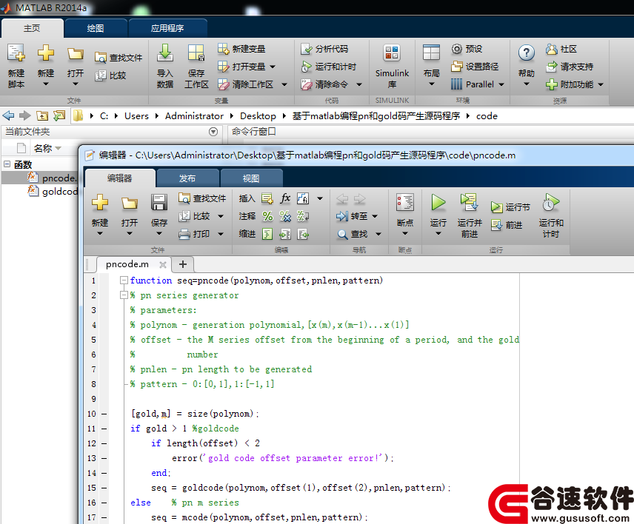Image resolution: width=634 pixels, height=524 pixels.
Task: Click the browse for folder icon
Action: pyautogui.click(x=59, y=116)
